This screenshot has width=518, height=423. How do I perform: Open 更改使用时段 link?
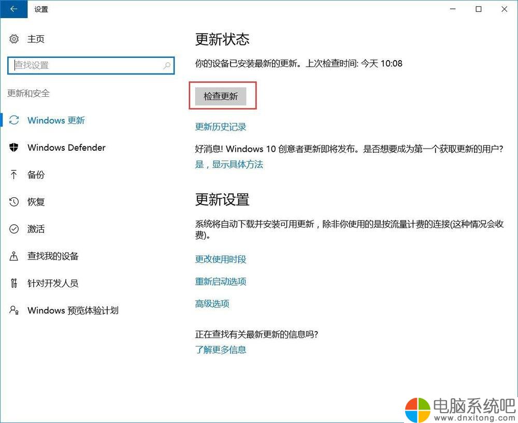tap(221, 259)
